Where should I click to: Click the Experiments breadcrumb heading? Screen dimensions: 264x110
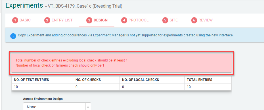(x=24, y=5)
